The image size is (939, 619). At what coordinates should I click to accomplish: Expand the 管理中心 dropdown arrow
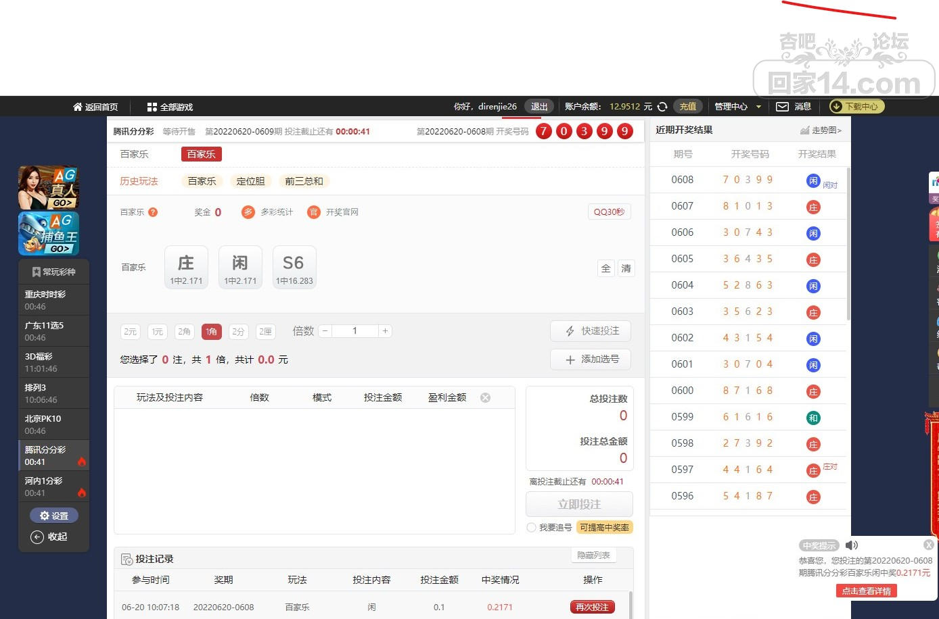coord(758,107)
